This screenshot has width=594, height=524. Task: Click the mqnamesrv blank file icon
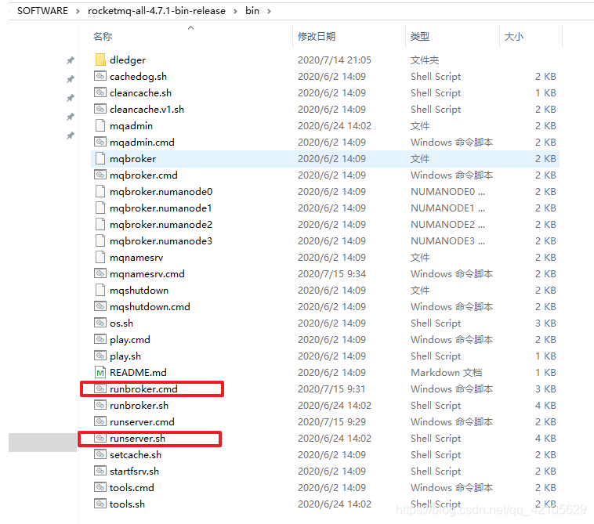(x=100, y=257)
